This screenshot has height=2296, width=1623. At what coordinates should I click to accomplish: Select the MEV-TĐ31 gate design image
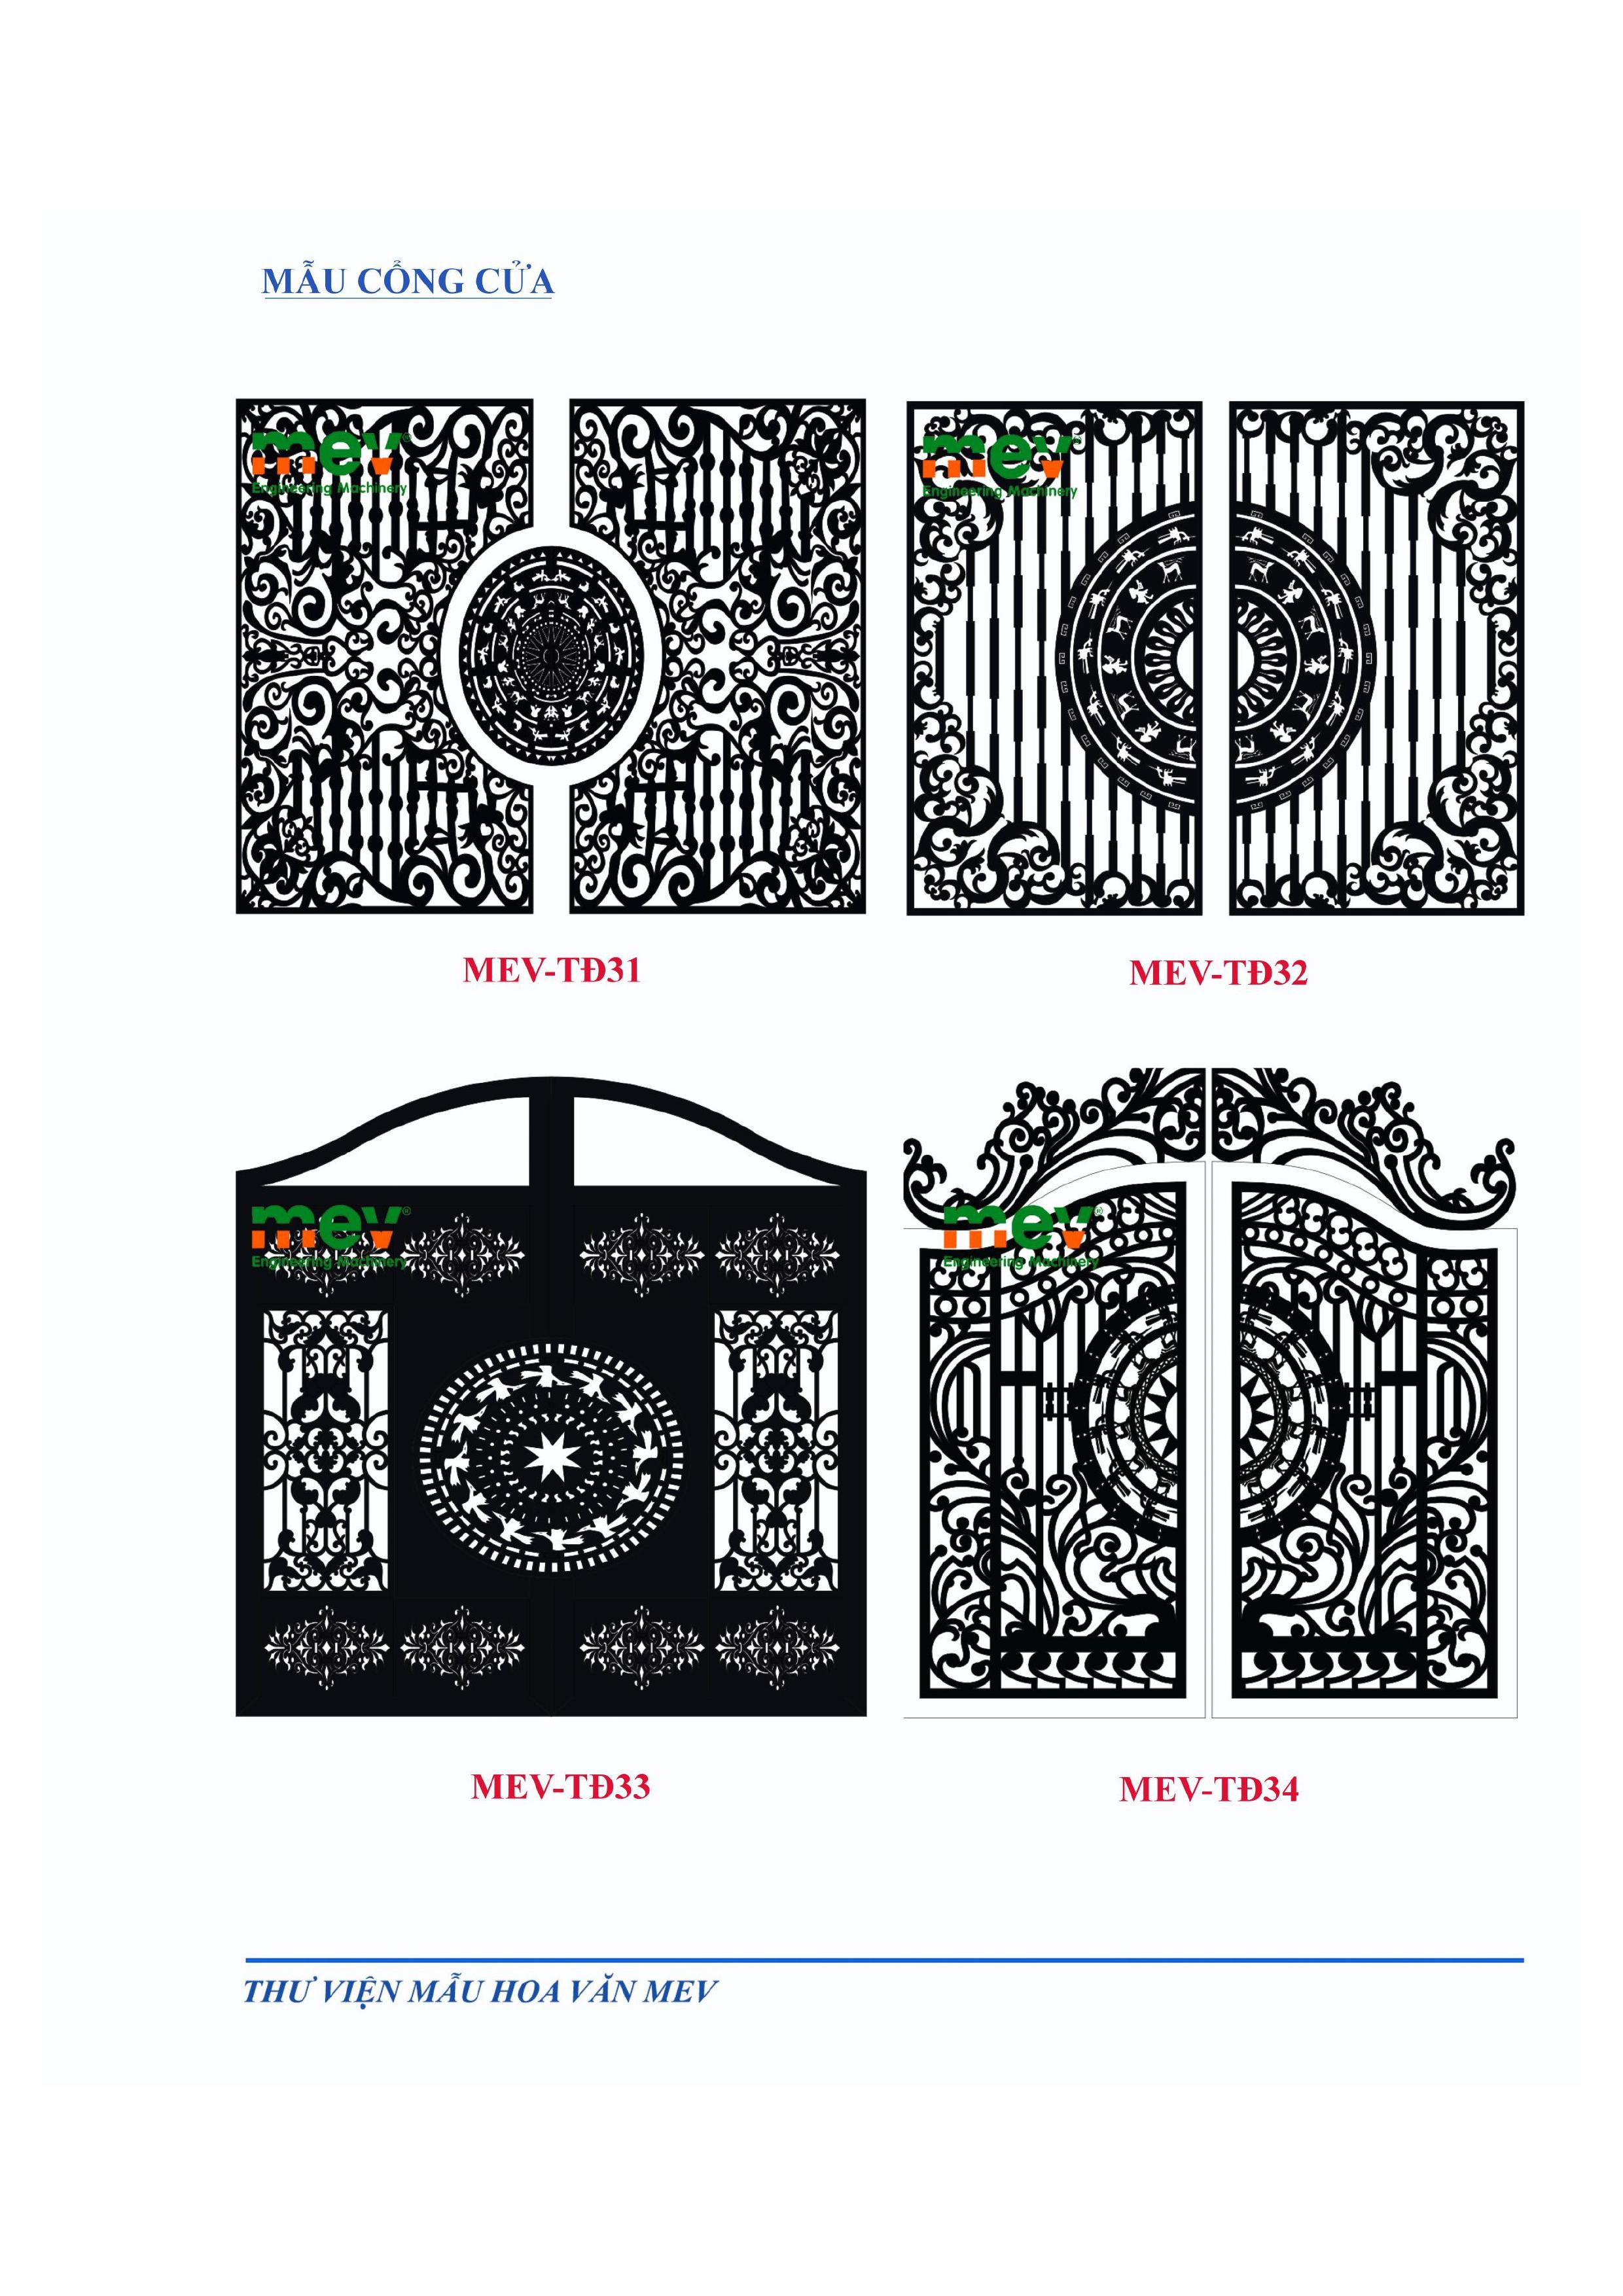[551, 656]
